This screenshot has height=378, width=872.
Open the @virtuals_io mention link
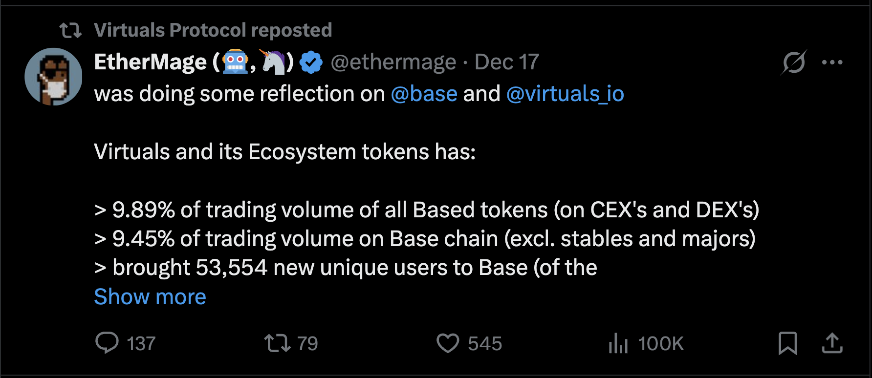(565, 93)
